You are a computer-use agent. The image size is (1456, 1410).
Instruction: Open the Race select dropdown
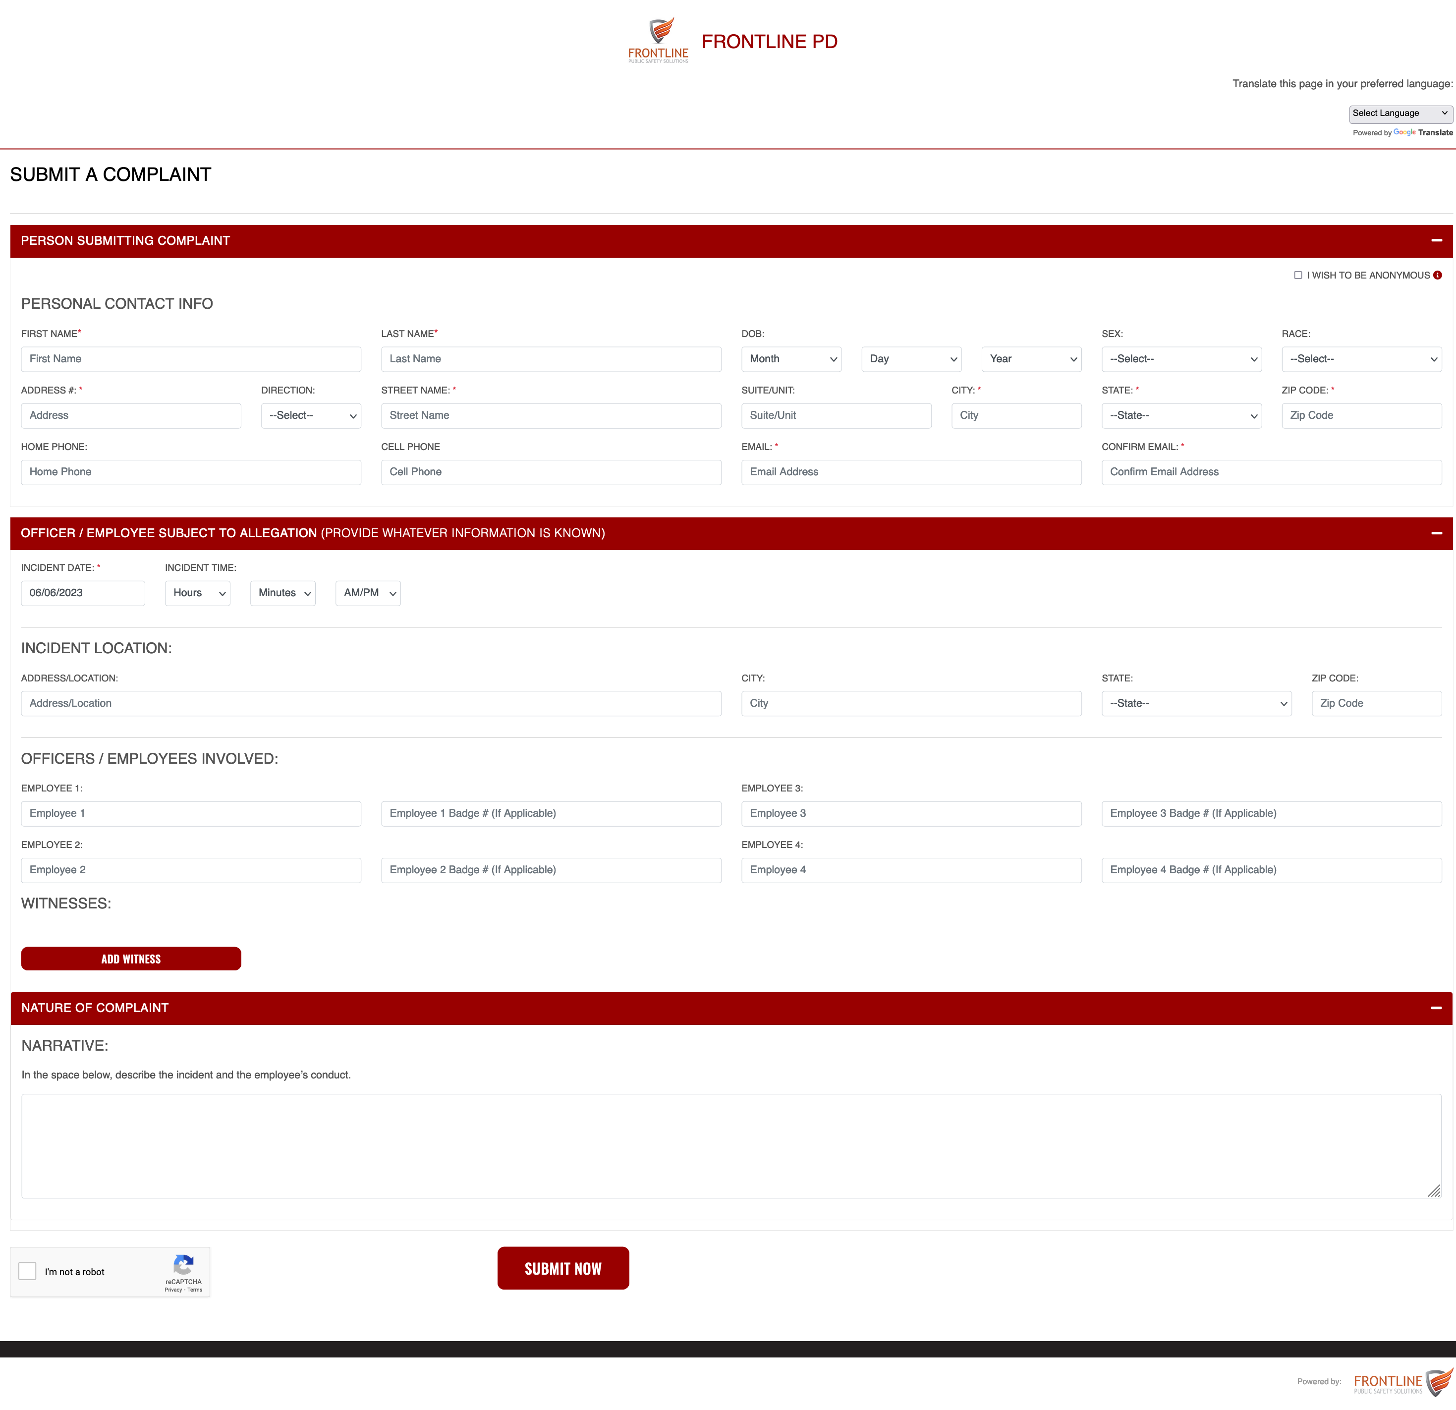point(1361,359)
